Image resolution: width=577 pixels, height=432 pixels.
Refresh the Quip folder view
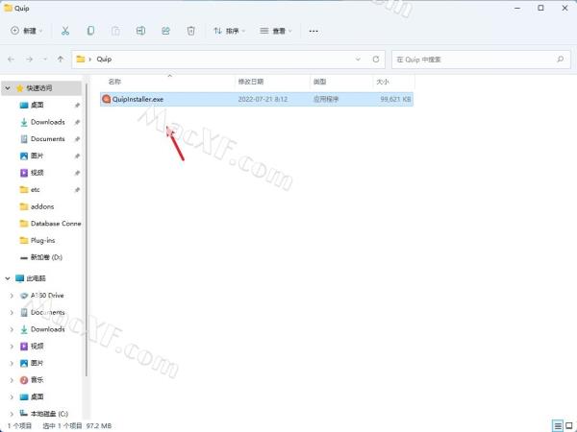pyautogui.click(x=376, y=60)
